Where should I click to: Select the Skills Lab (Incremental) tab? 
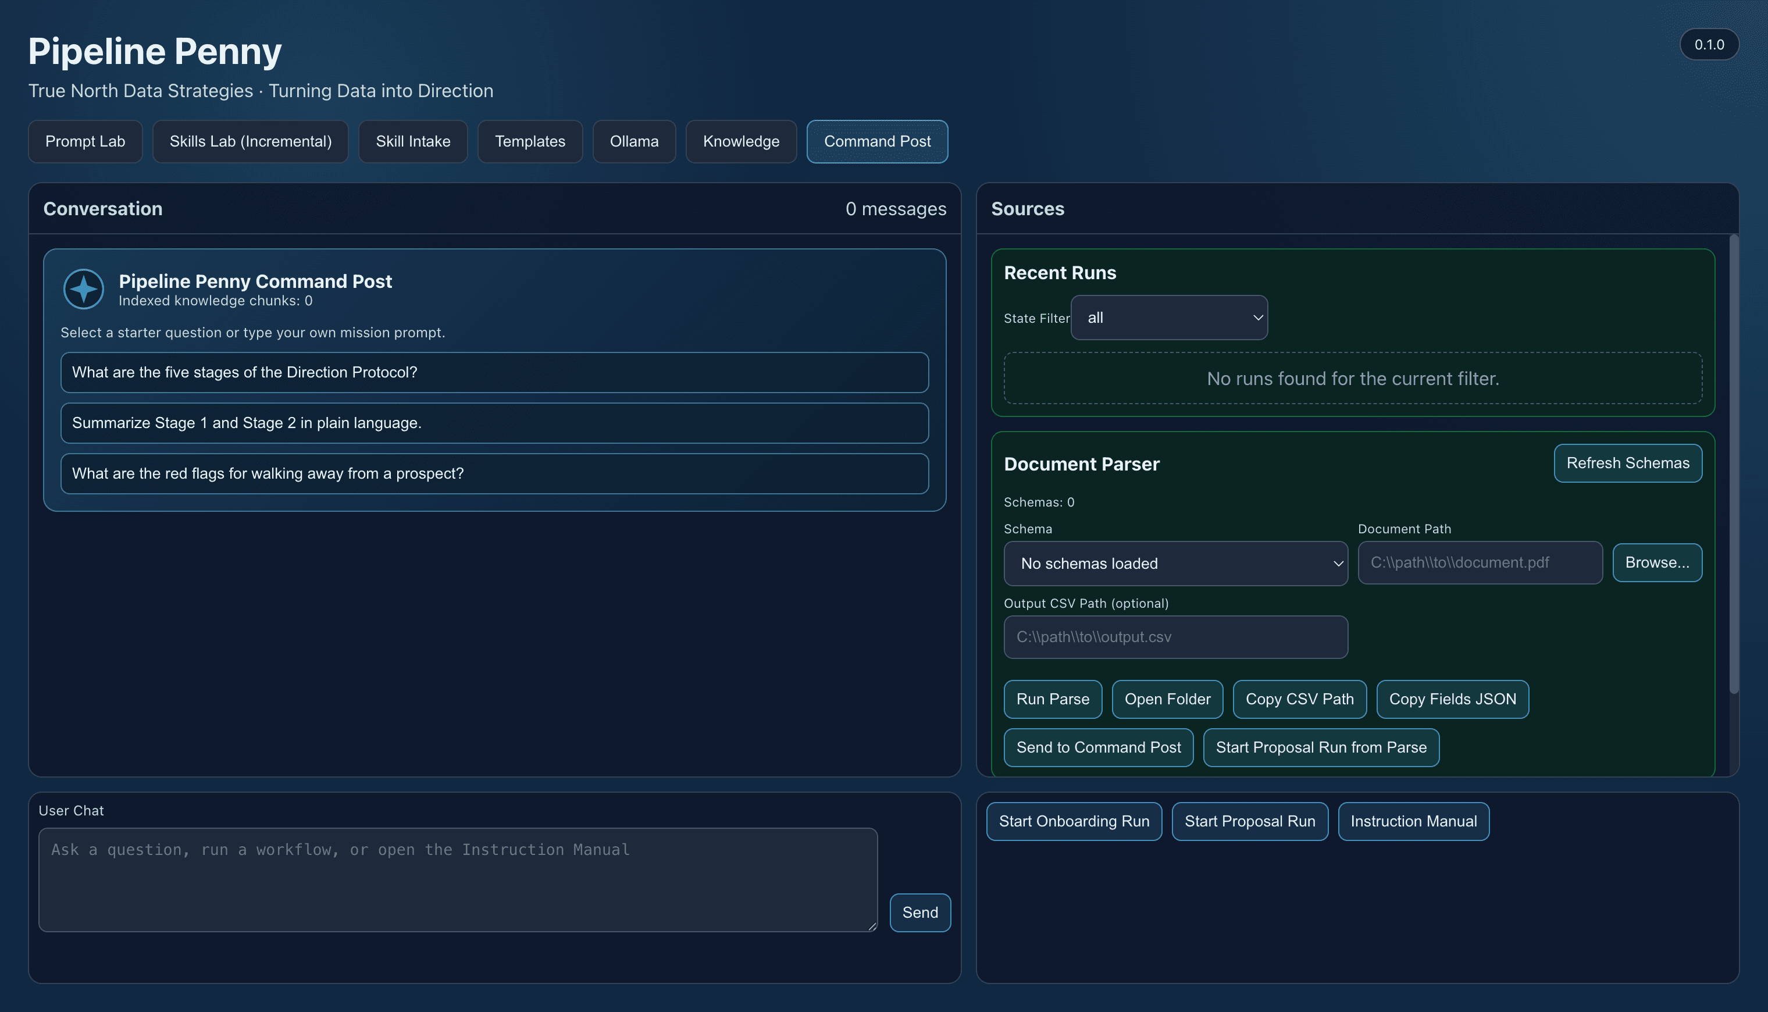[x=250, y=141]
